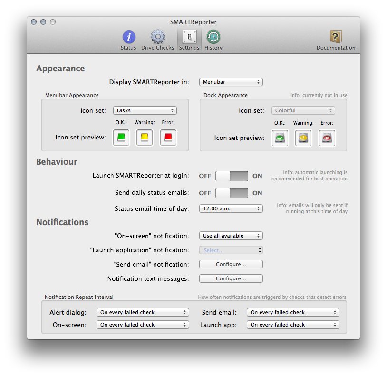The width and height of the screenshot is (387, 377).
Task: Open On-screen repeat interval dropdown
Action: (143, 325)
